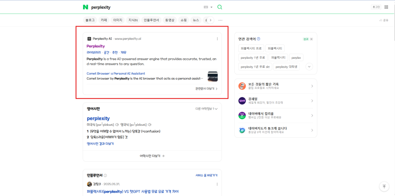Click the green magnifier search icon
The image size is (395, 196).
pos(220,7)
